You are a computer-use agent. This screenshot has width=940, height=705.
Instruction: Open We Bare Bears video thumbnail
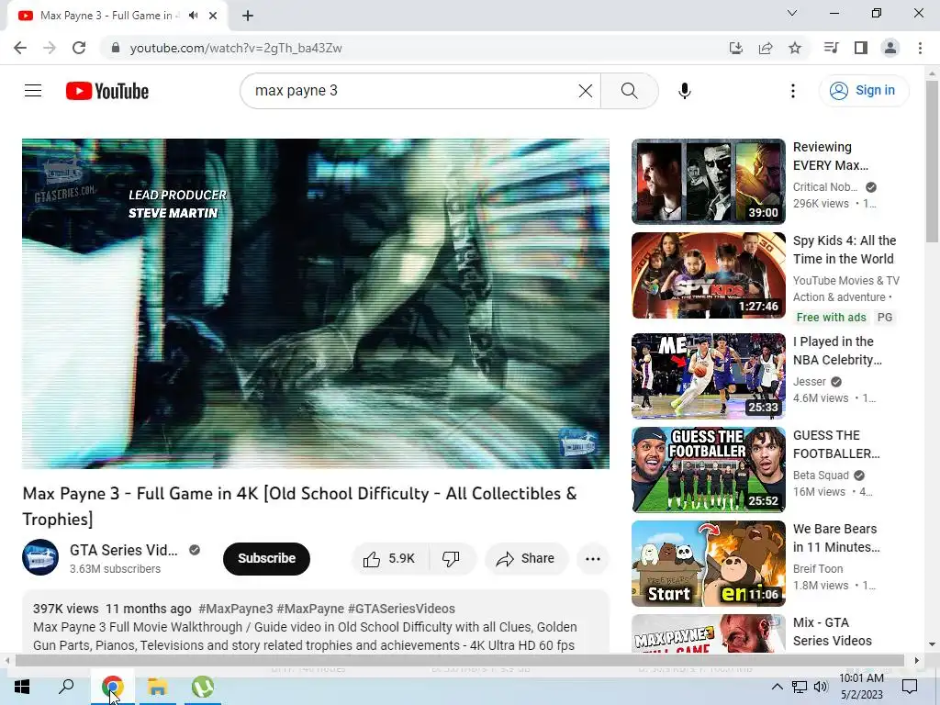point(708,564)
